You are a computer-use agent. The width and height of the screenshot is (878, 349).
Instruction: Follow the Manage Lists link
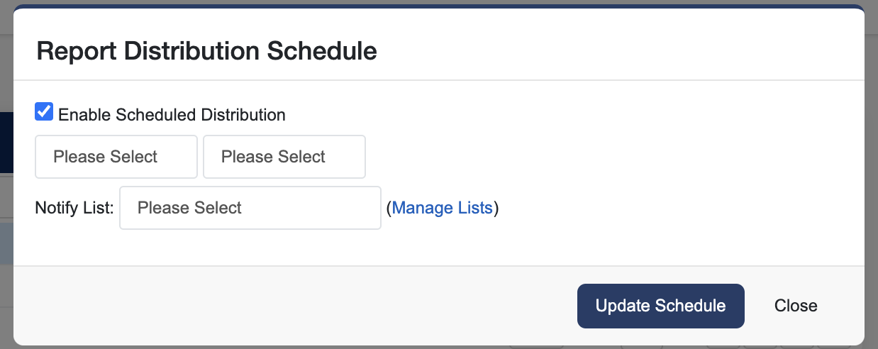pos(442,208)
